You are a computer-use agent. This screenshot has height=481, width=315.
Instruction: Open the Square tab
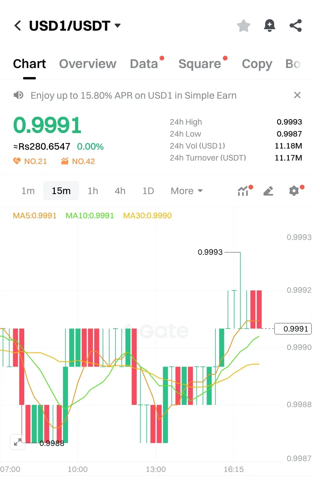pyautogui.click(x=200, y=64)
